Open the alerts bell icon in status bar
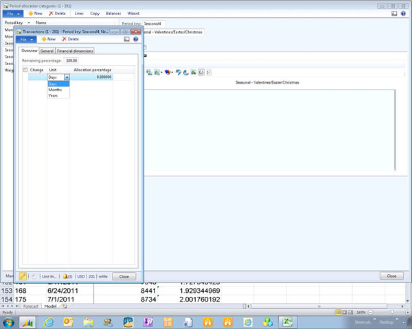Image resolution: width=412 pixels, height=329 pixels. [66, 276]
